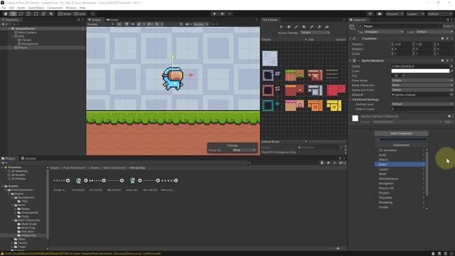Open the cloud services icon in the top bar
Image resolution: width=455 pixels, height=256 pixels.
tap(379, 14)
